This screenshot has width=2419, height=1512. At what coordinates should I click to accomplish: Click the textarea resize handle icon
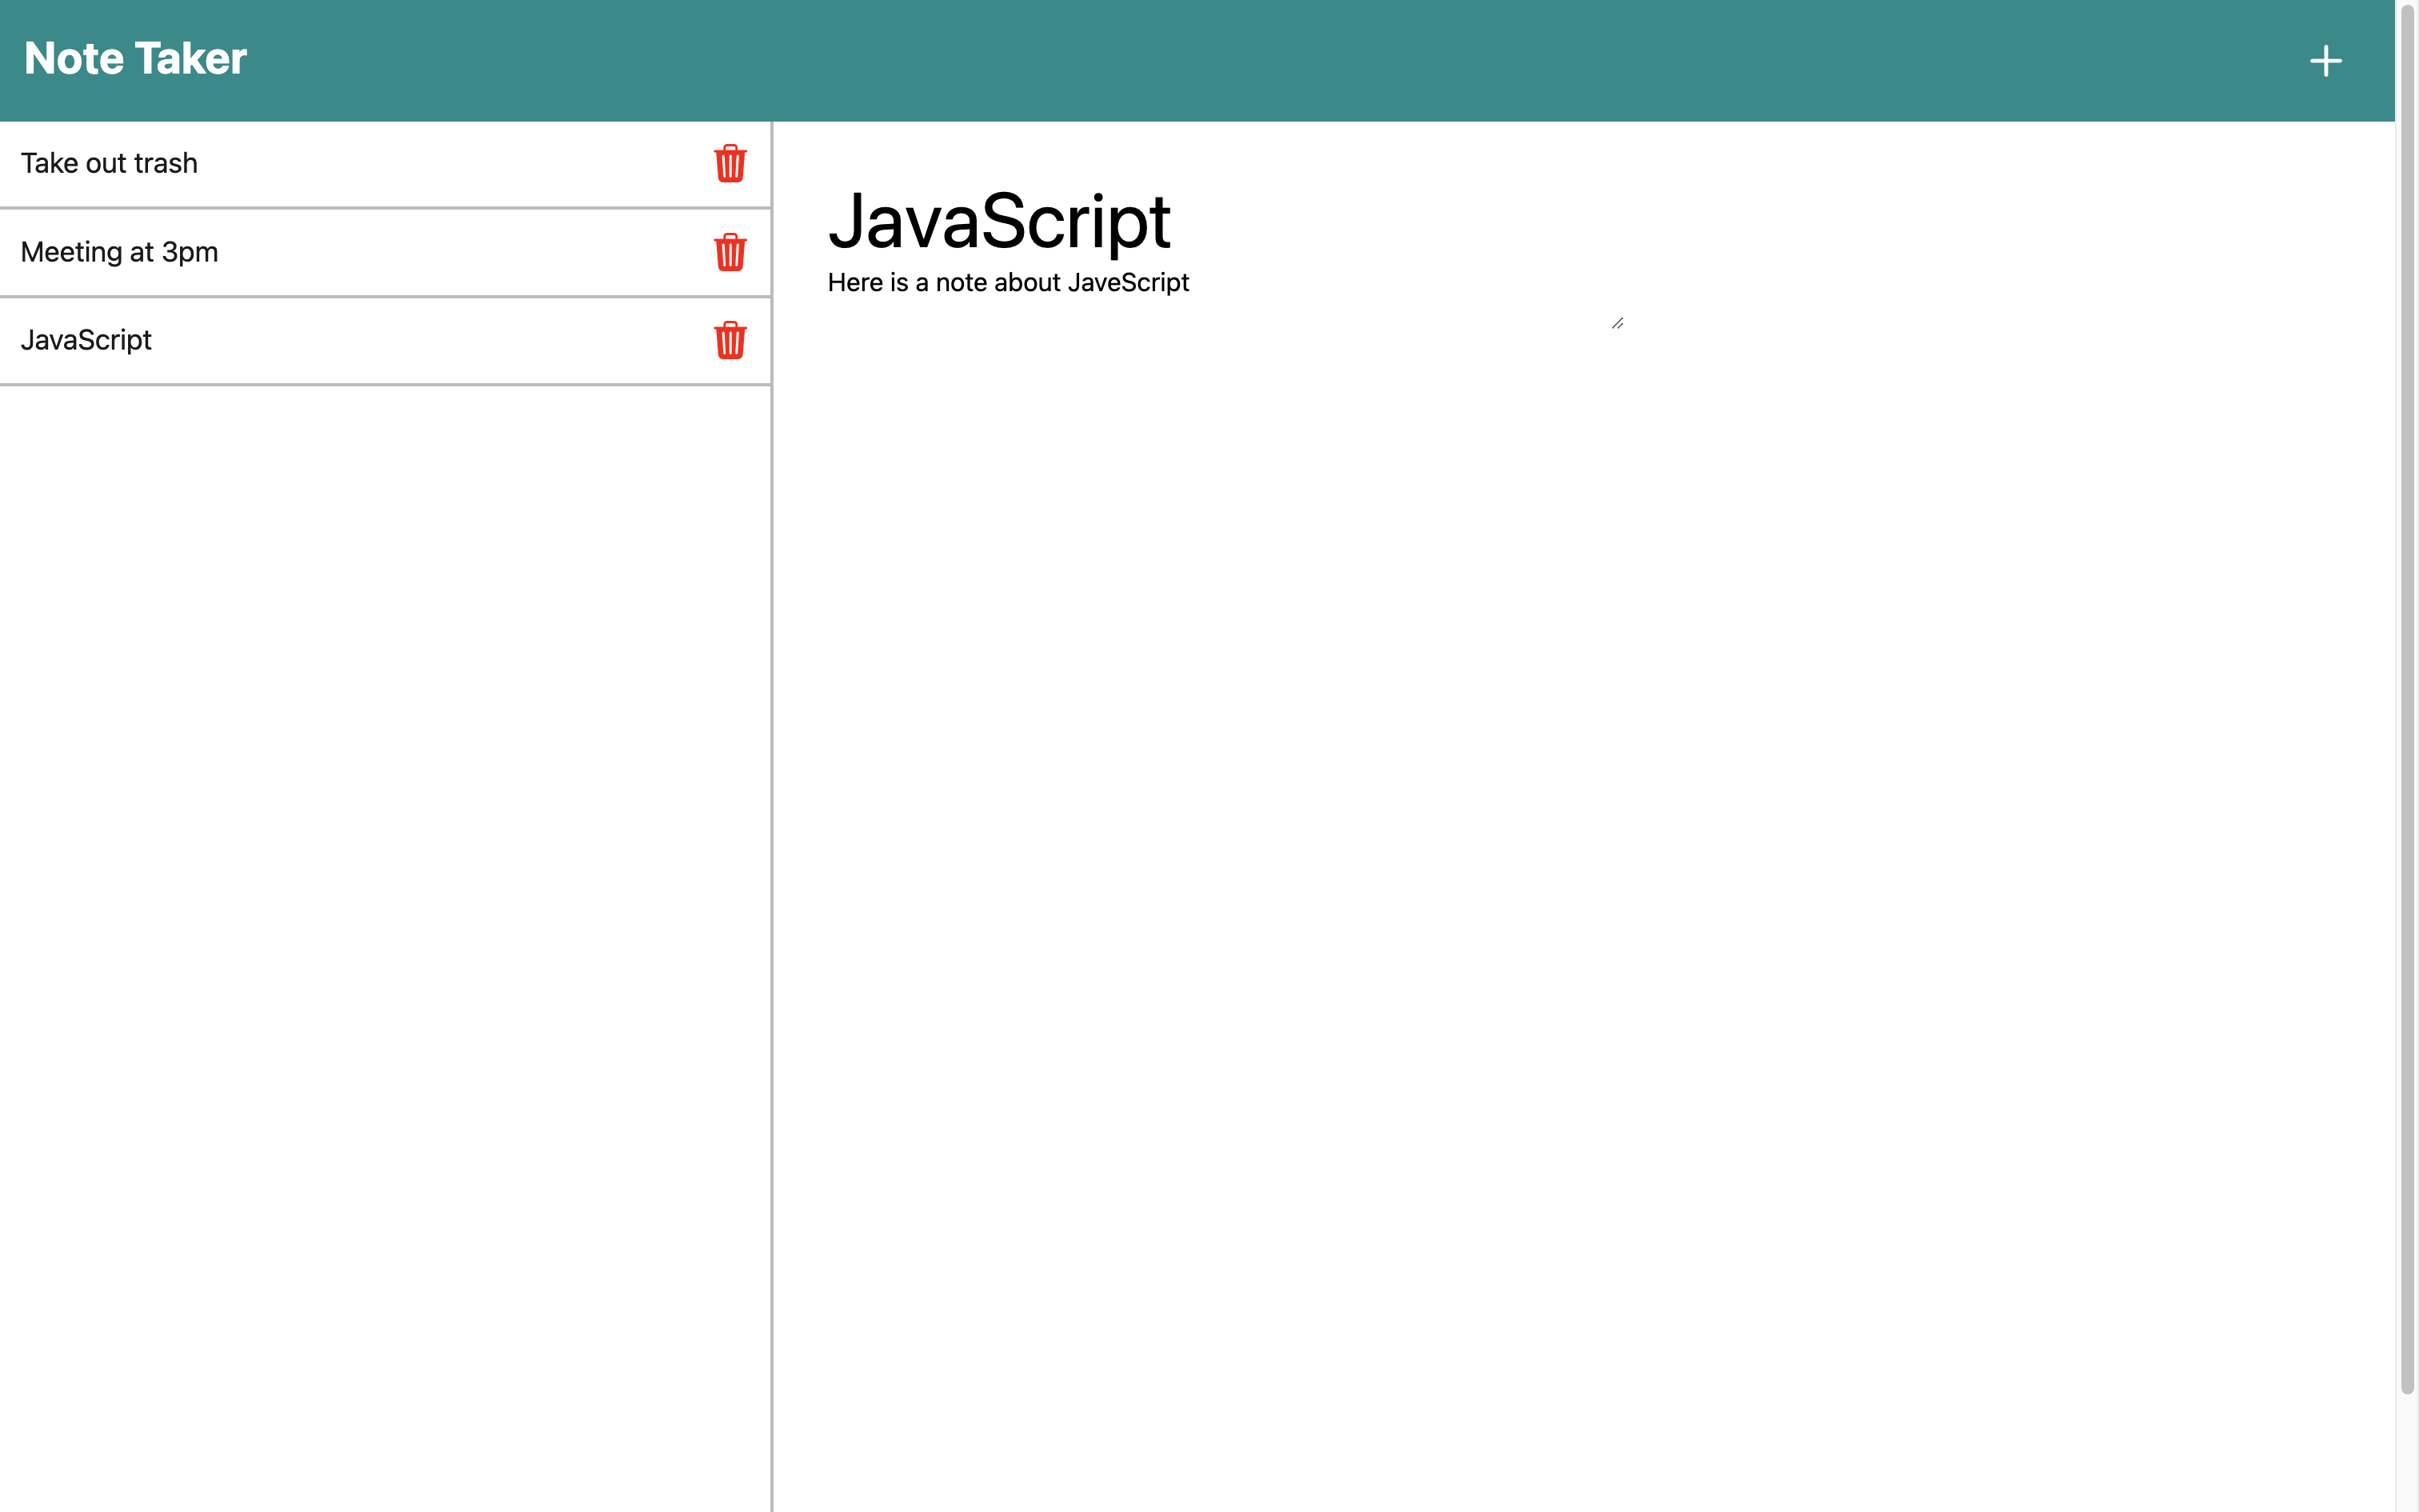[x=1617, y=323]
